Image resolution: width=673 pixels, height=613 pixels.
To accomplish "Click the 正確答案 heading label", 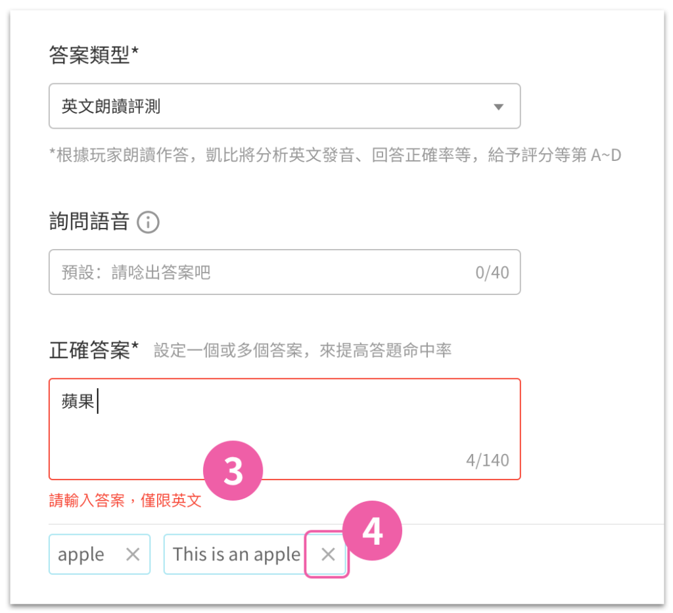I will [x=93, y=350].
